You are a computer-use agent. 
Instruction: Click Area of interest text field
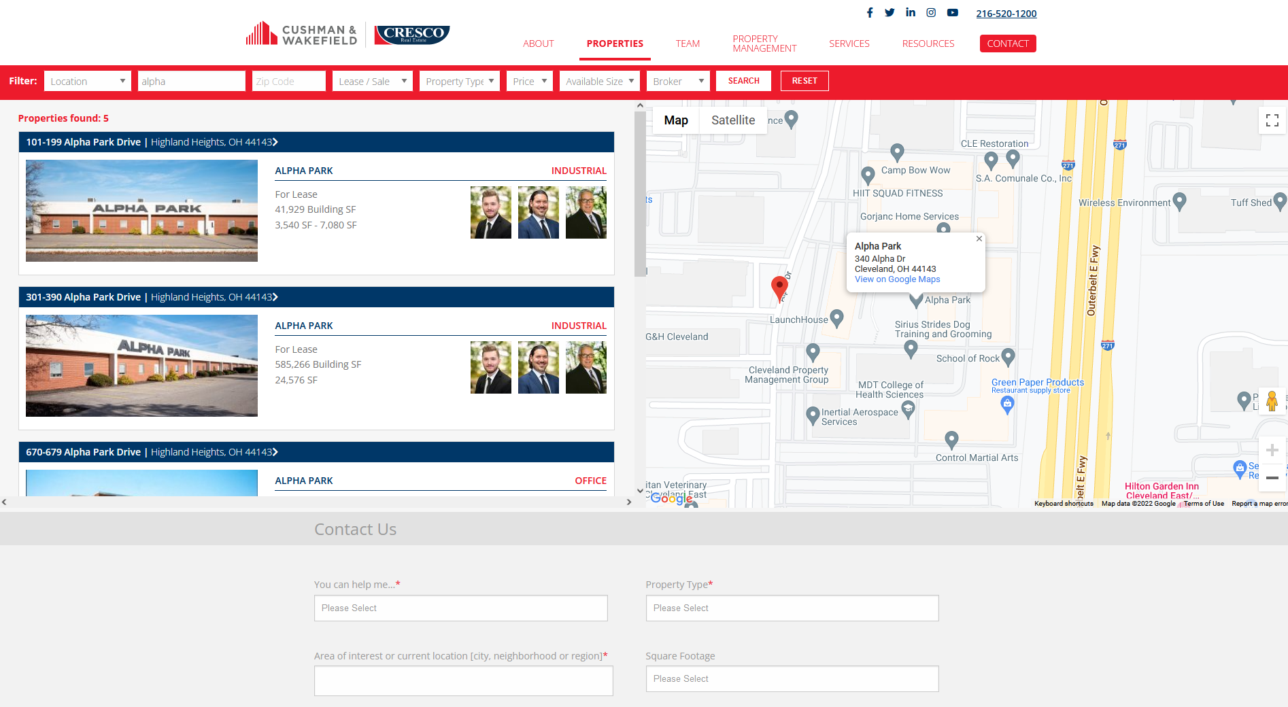point(463,680)
